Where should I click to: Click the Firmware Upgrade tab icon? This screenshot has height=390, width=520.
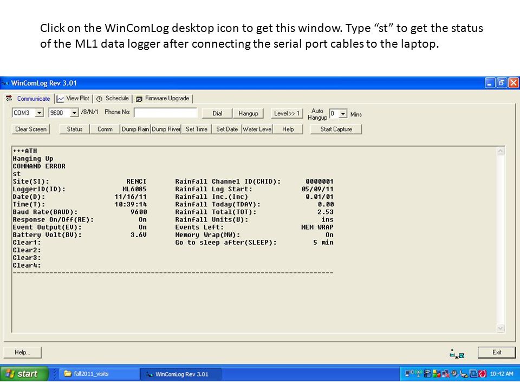click(139, 99)
